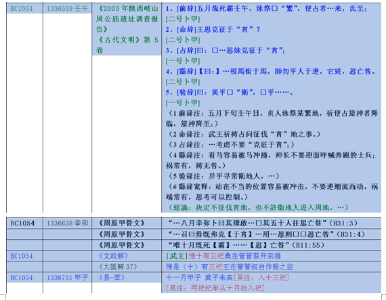This screenshot has height=300, width=386.
Task: Click the 《大匡解37》 source cell
Action: tap(117, 267)
